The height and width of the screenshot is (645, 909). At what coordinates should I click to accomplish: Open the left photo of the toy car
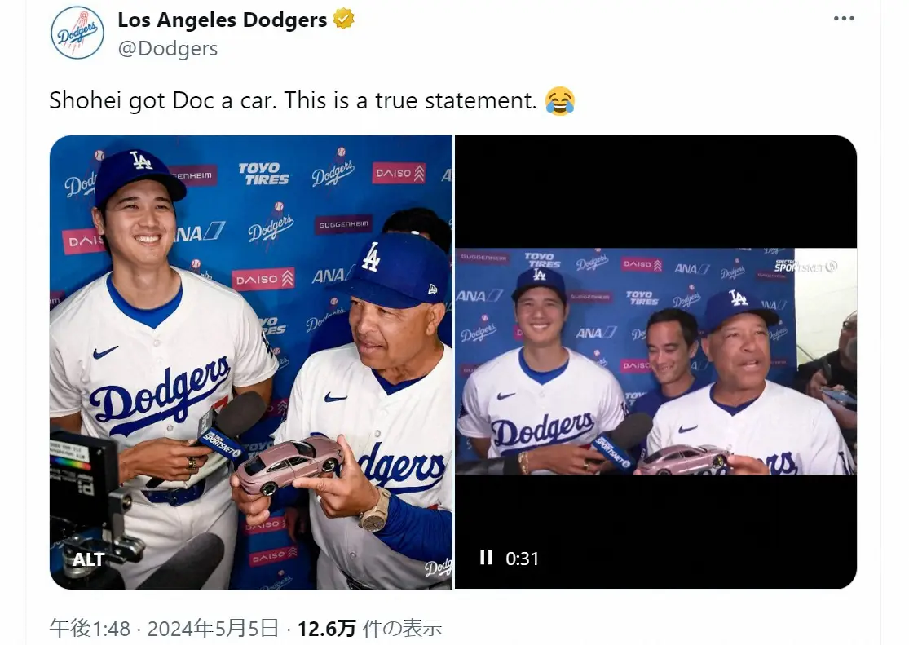pos(250,362)
